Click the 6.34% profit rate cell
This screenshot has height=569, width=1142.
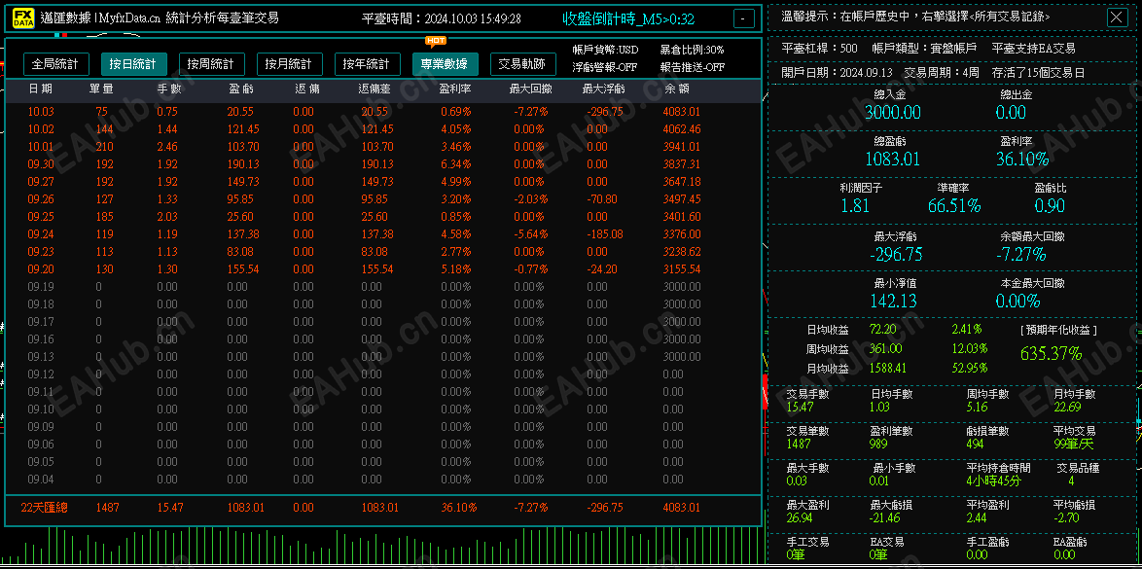pos(456,164)
